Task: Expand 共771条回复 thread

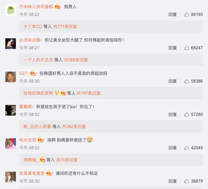Action: click(x=65, y=27)
